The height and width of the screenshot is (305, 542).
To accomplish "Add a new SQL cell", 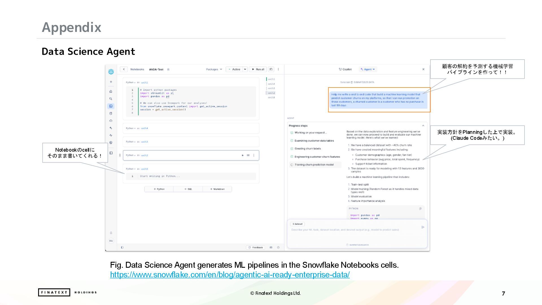I will click(x=188, y=189).
